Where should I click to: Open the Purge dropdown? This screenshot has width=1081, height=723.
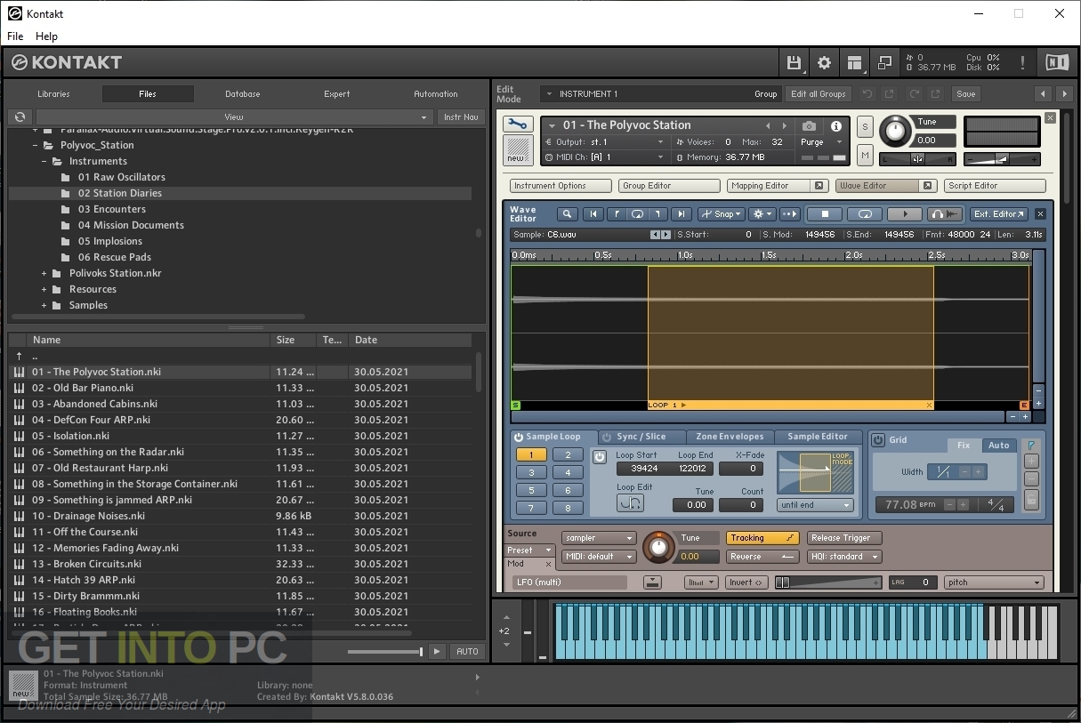point(821,142)
